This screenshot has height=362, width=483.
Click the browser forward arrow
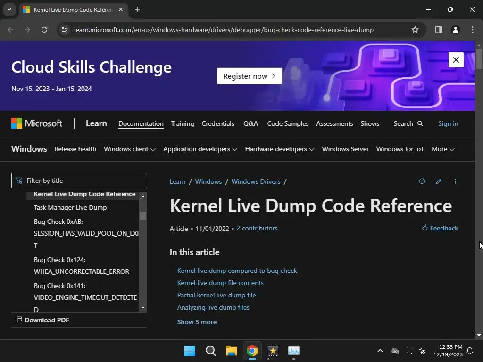point(27,30)
